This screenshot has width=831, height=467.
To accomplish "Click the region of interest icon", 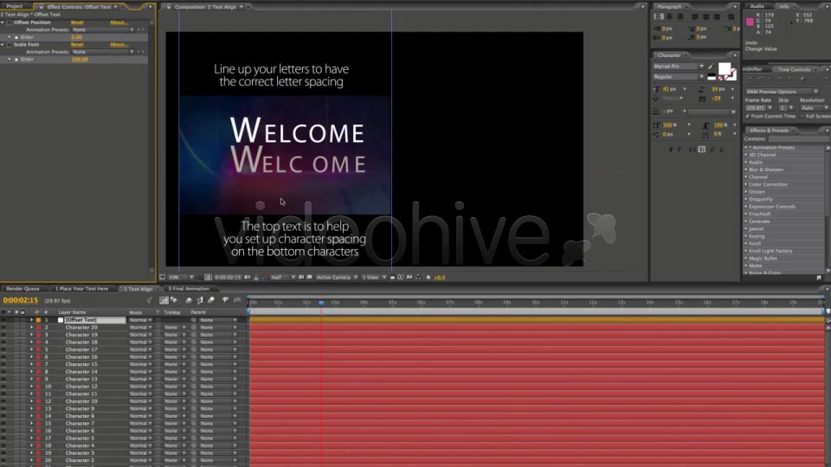I will (x=301, y=278).
